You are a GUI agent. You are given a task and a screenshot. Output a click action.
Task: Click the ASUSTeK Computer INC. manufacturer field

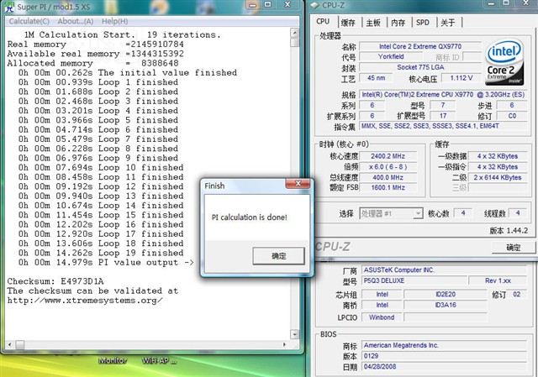coord(445,270)
